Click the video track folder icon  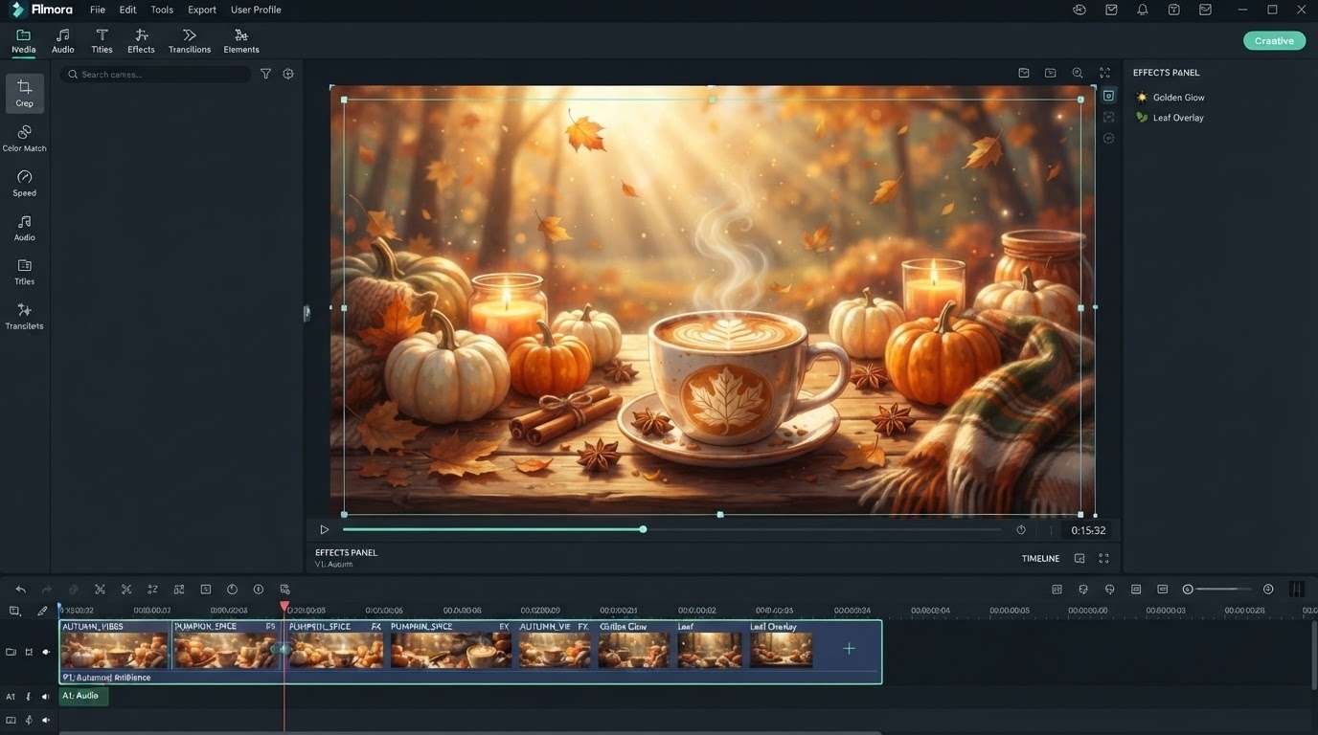(x=11, y=652)
